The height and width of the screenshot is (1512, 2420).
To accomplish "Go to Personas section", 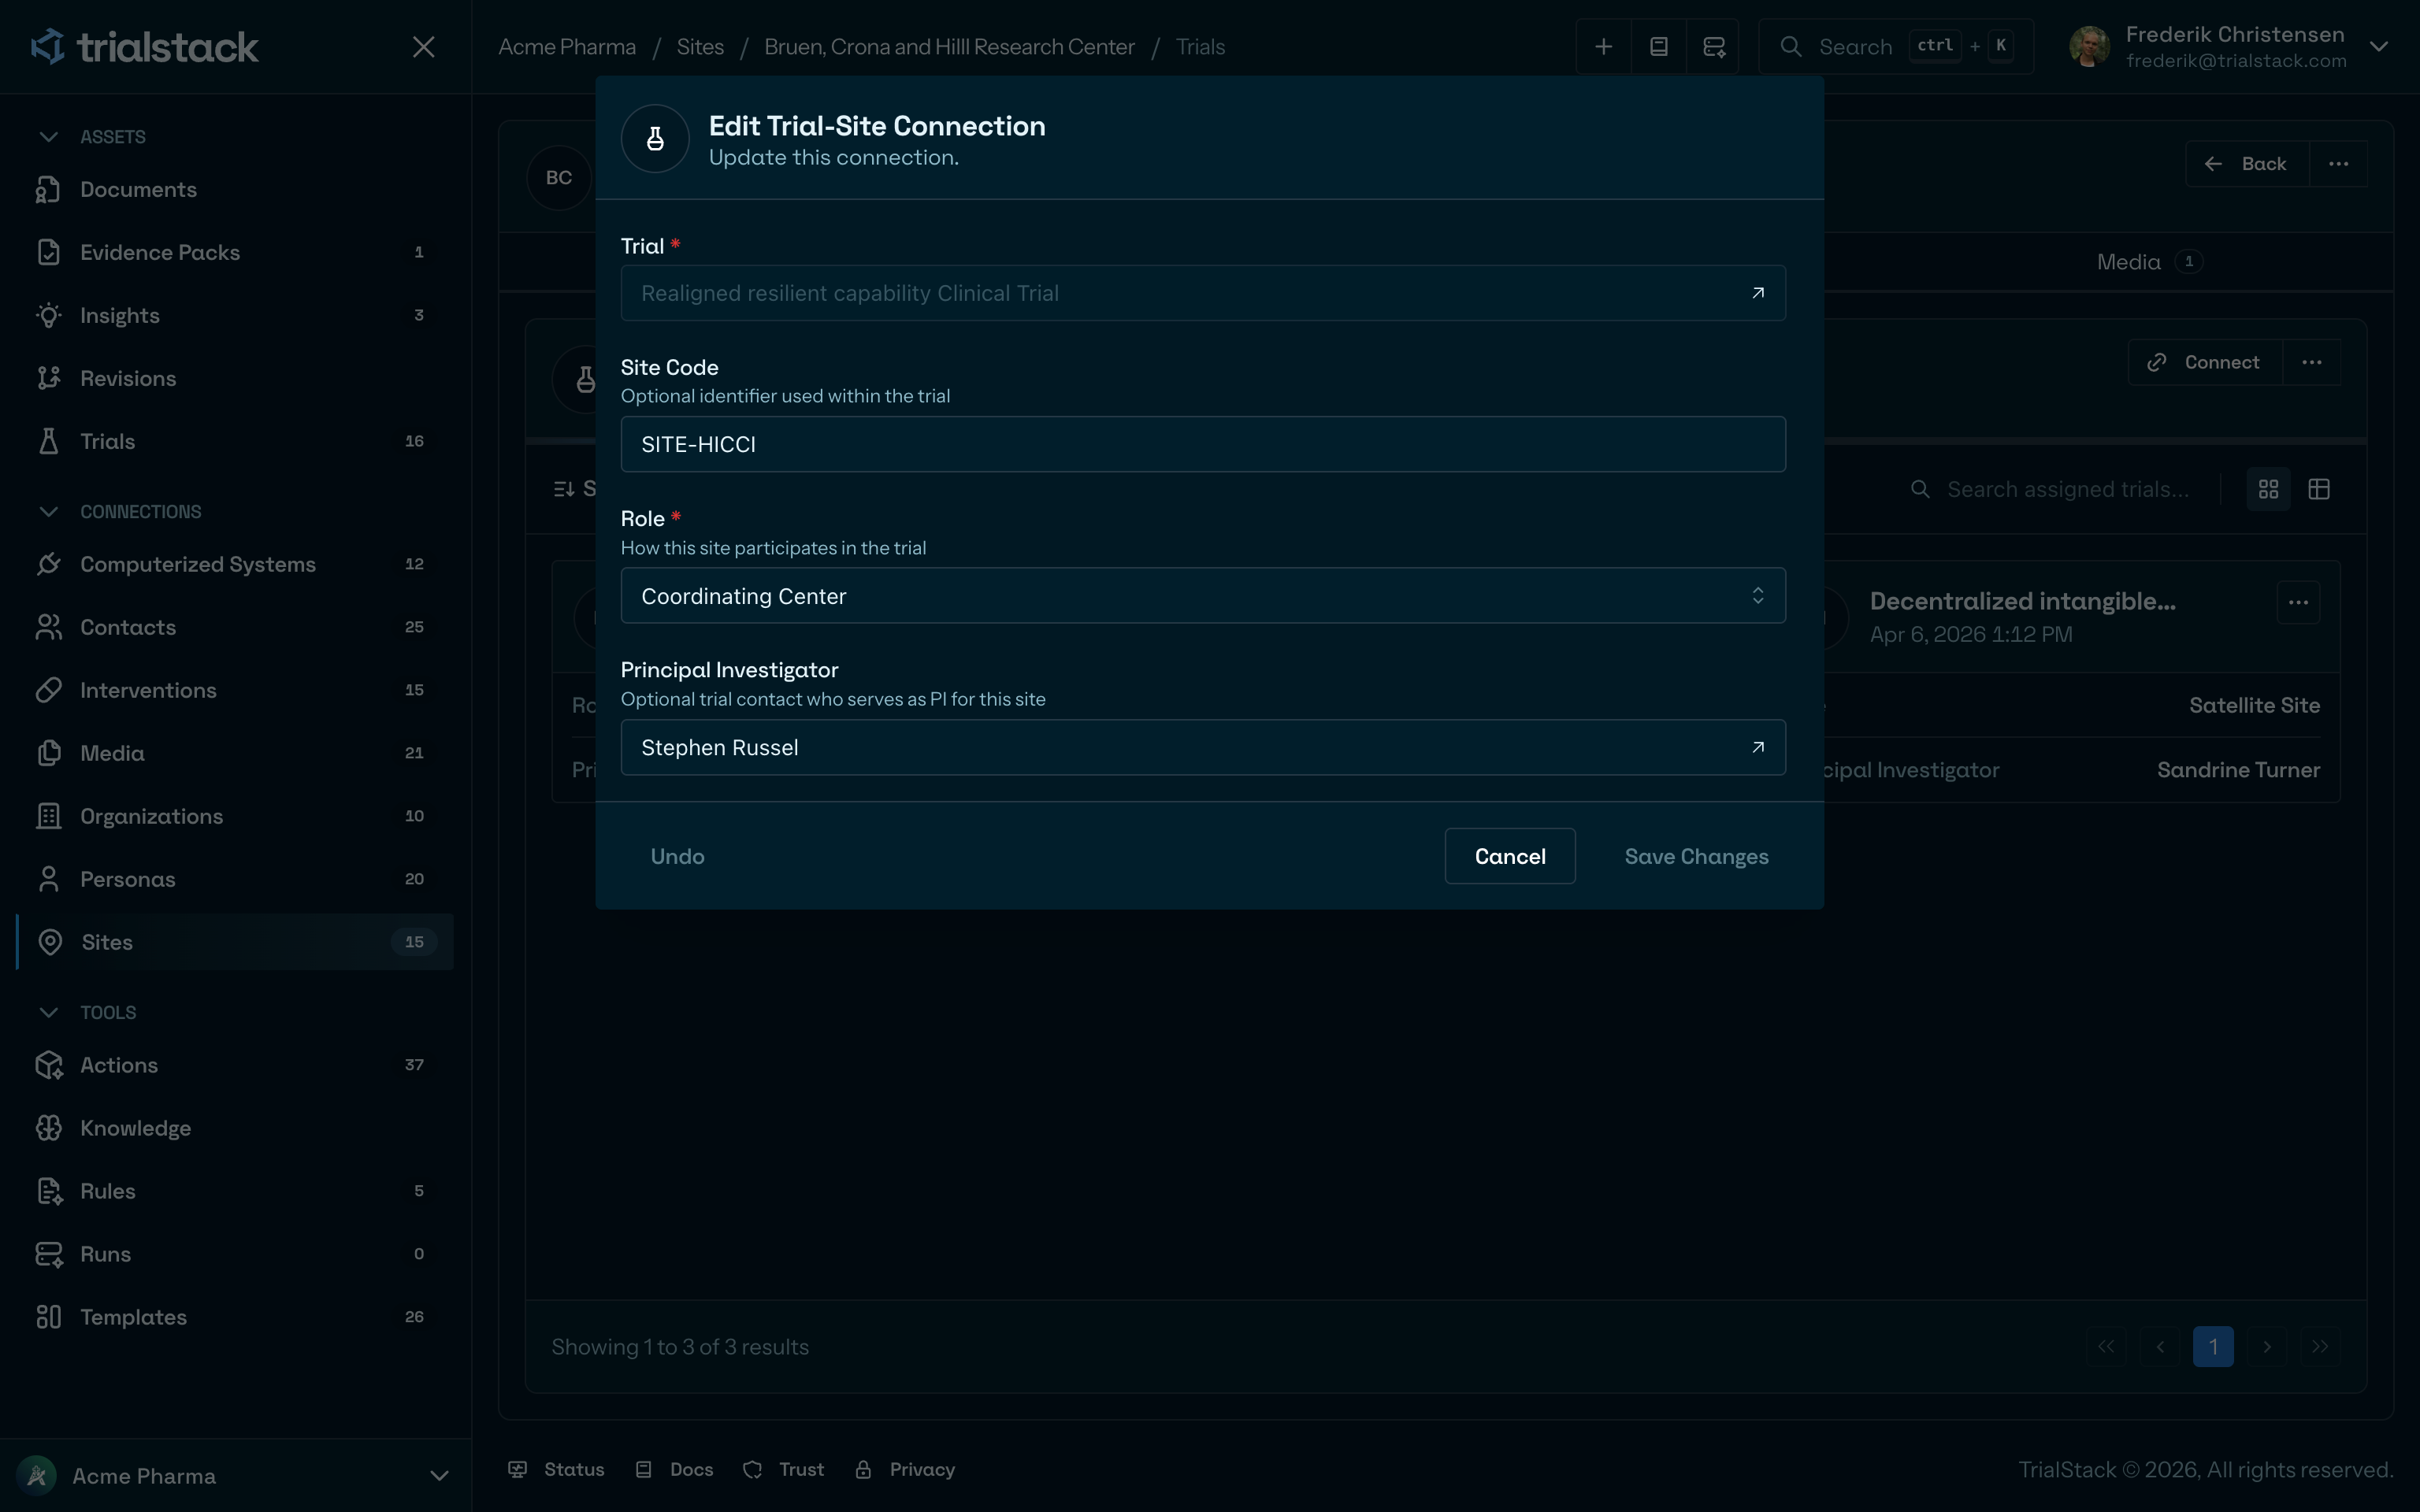I will point(235,879).
